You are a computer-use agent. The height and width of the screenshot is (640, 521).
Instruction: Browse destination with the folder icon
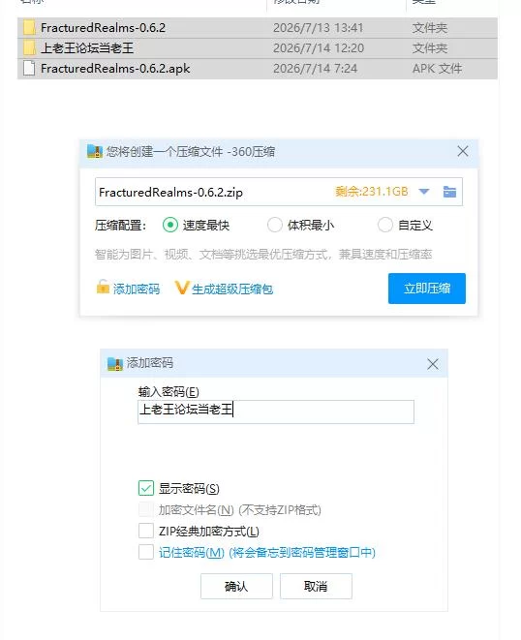(x=449, y=192)
